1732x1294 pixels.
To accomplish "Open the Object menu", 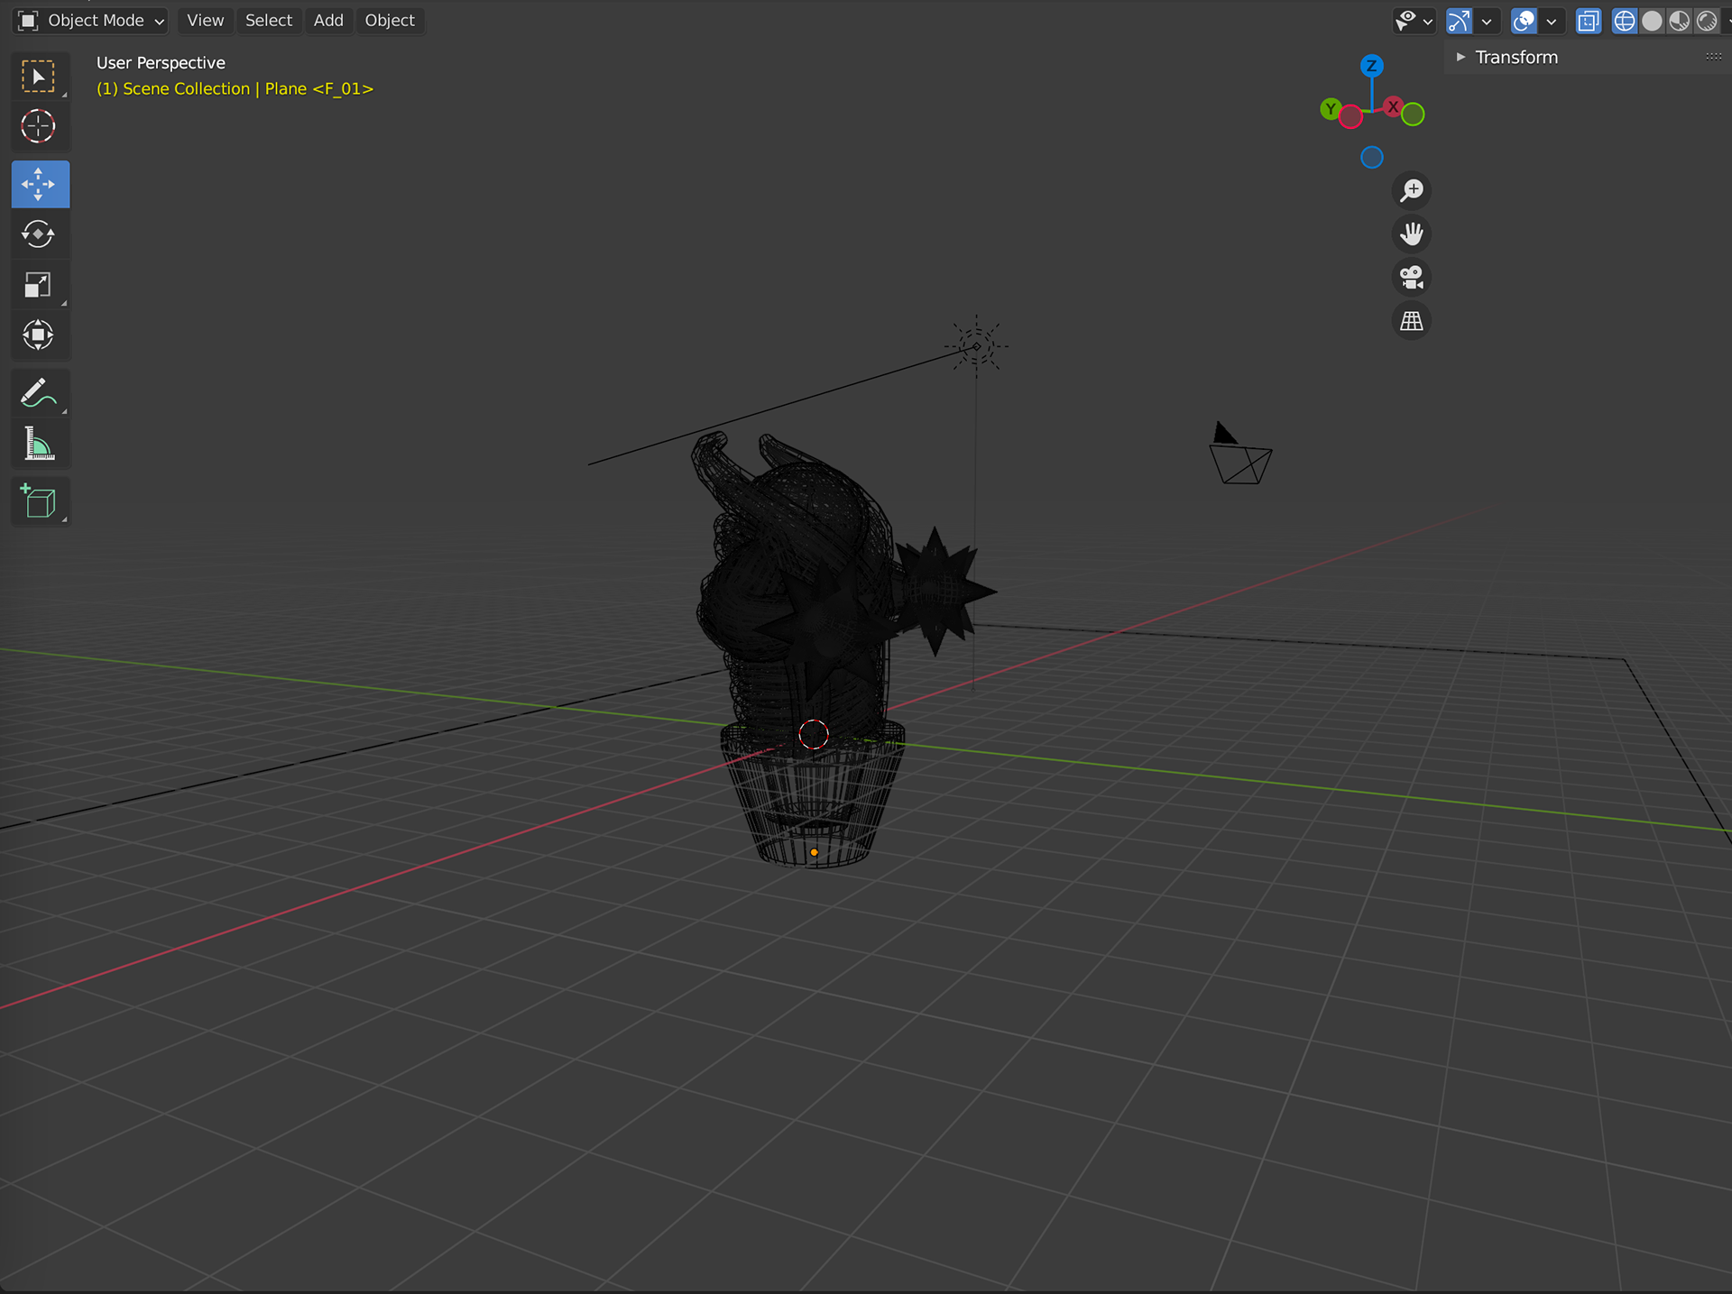I will (x=390, y=21).
